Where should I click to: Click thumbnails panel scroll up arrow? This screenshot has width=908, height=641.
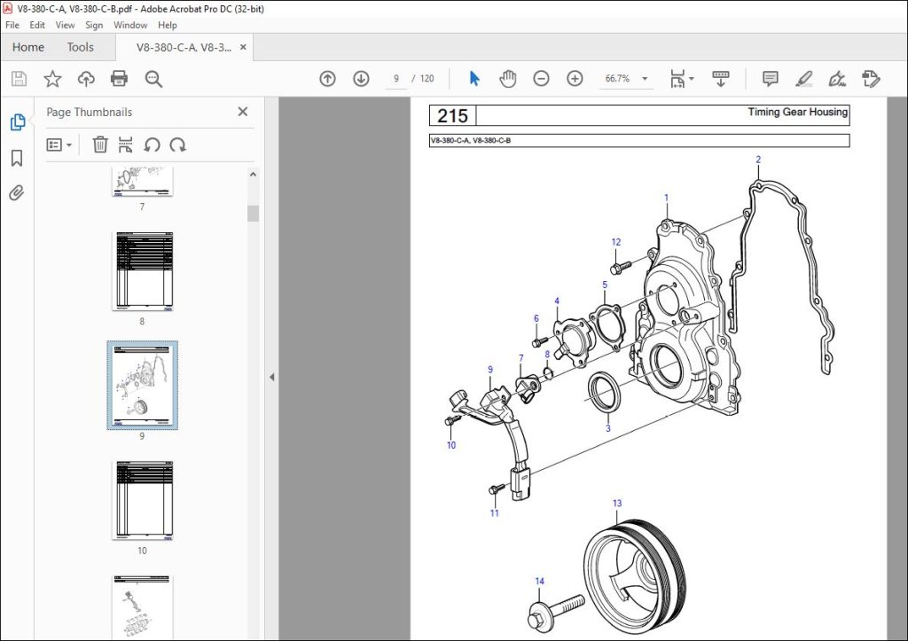pyautogui.click(x=253, y=175)
